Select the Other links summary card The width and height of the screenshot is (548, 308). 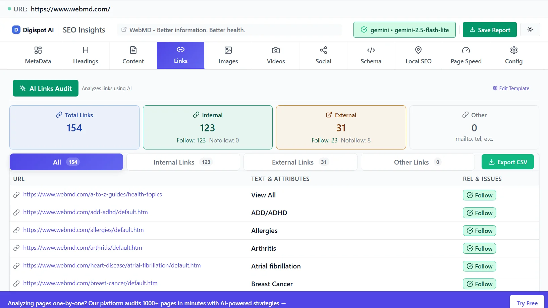pos(474,127)
